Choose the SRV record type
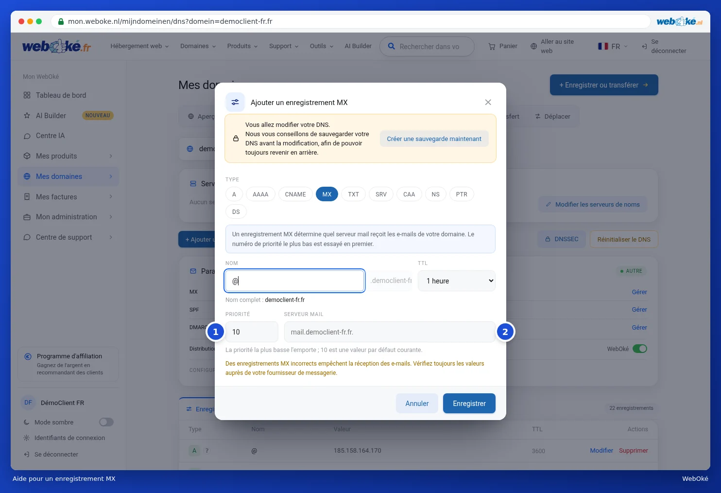 pos(381,194)
